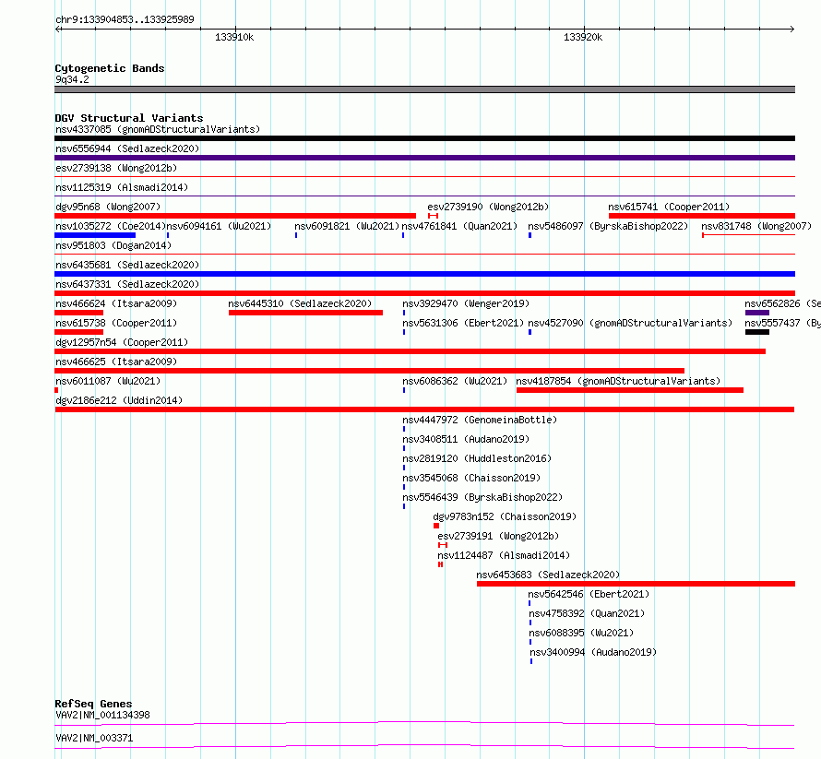This screenshot has width=821, height=759.
Task: Select the nsv466625 (Itsara2009) red bar
Action: (x=369, y=371)
